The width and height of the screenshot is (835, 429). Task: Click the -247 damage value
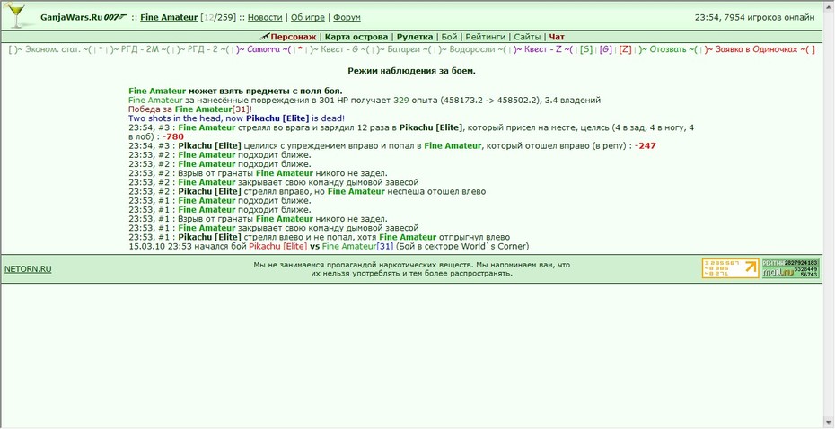click(645, 145)
